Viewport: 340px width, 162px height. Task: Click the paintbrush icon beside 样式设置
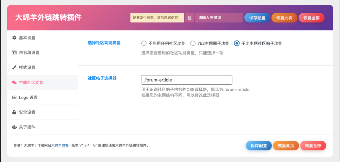tap(14, 67)
